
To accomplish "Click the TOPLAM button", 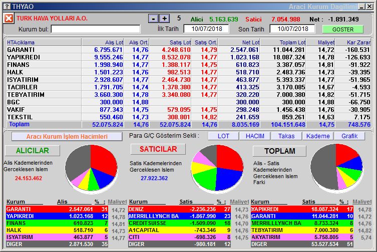I will [x=280, y=151].
